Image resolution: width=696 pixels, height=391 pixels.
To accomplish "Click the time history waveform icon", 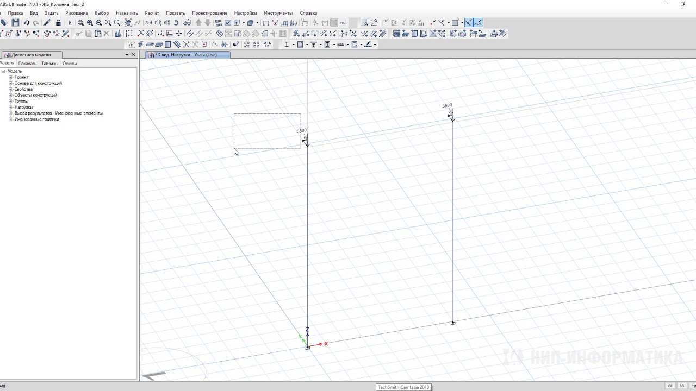I will [x=225, y=45].
